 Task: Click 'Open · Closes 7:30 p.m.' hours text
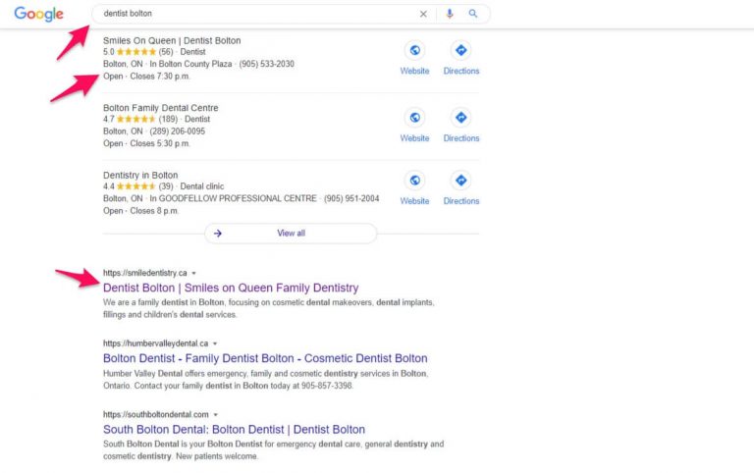coord(146,77)
